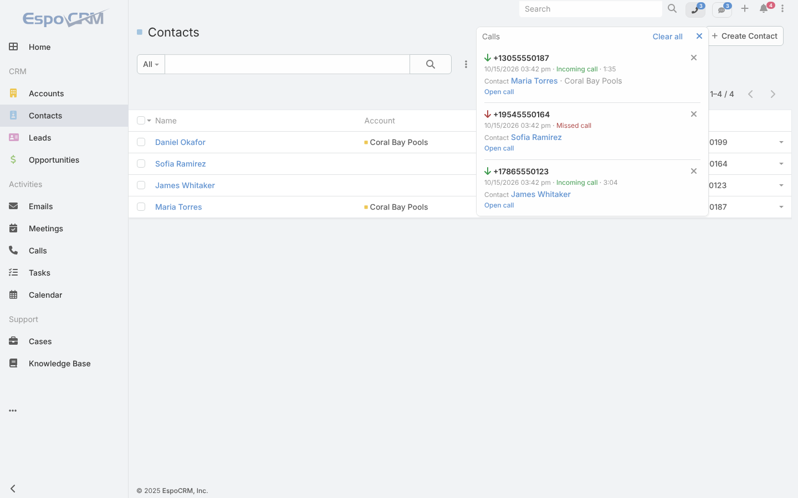Click the contacts filter text field
Screen dimensions: 798x498
click(287, 64)
